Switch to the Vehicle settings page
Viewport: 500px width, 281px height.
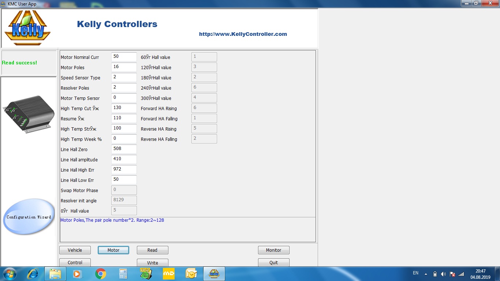click(x=75, y=250)
